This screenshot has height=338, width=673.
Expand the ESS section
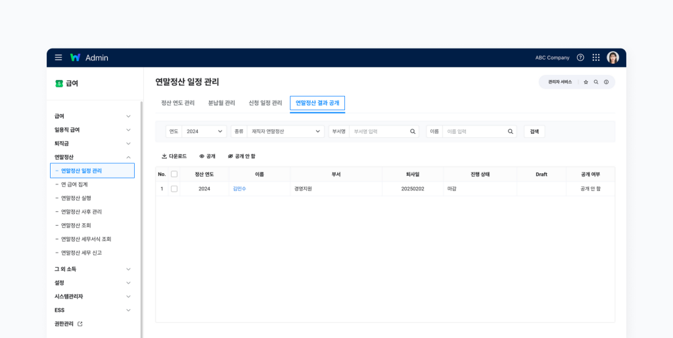point(93,310)
